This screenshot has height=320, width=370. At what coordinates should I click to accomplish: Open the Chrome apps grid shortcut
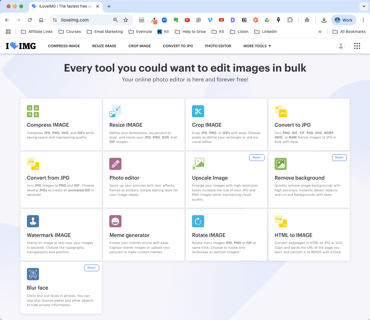tap(8, 32)
